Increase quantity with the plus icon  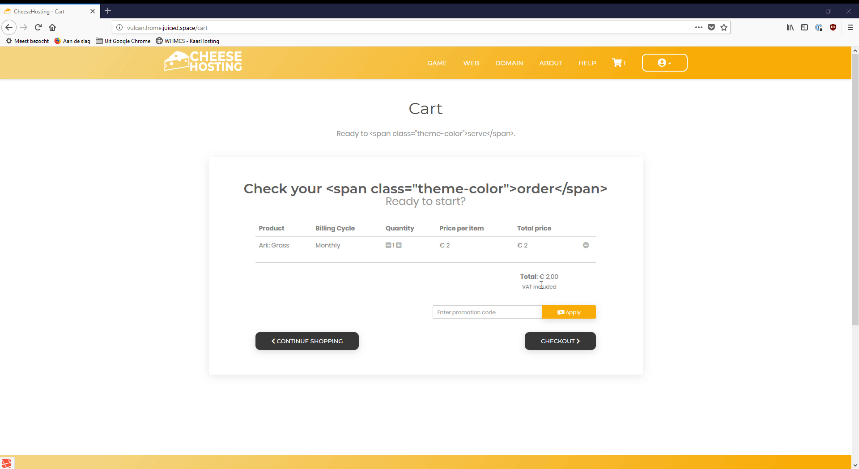coord(399,245)
